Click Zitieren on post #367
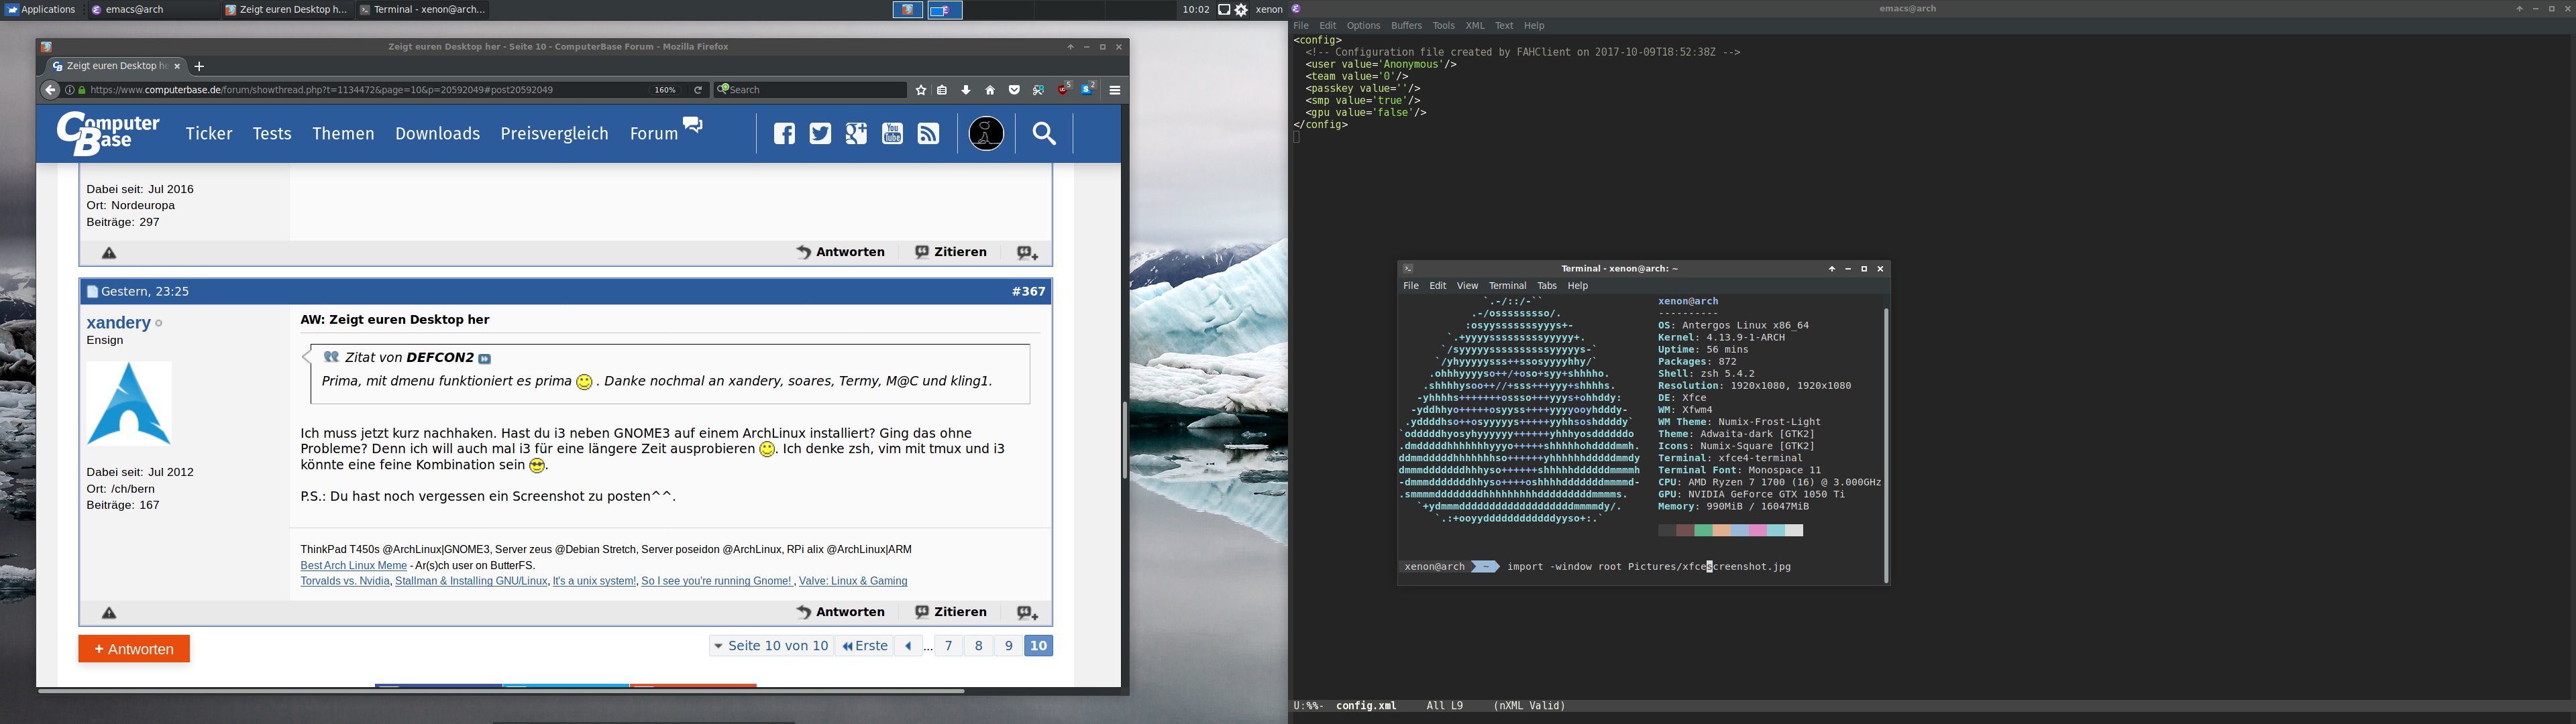This screenshot has width=2576, height=724. (951, 612)
